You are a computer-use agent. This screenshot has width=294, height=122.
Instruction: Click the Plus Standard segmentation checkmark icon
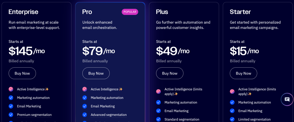tap(158, 119)
